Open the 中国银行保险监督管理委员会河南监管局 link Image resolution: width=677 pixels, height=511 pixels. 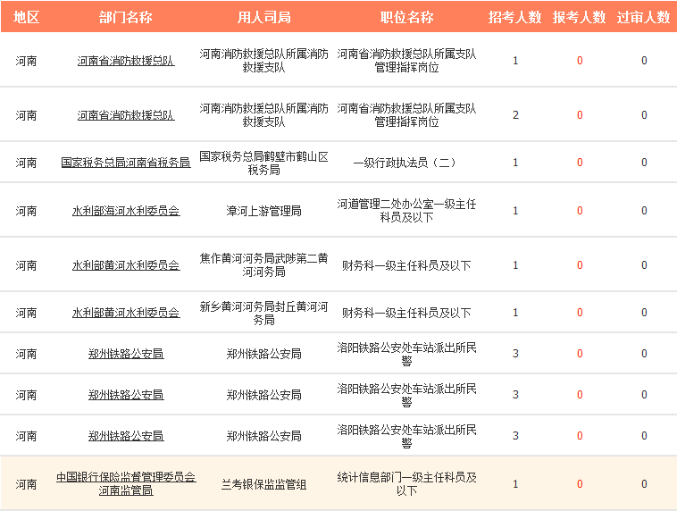tap(126, 484)
